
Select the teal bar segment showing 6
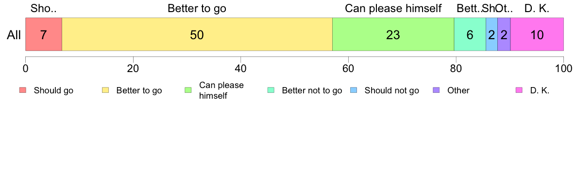pos(470,34)
